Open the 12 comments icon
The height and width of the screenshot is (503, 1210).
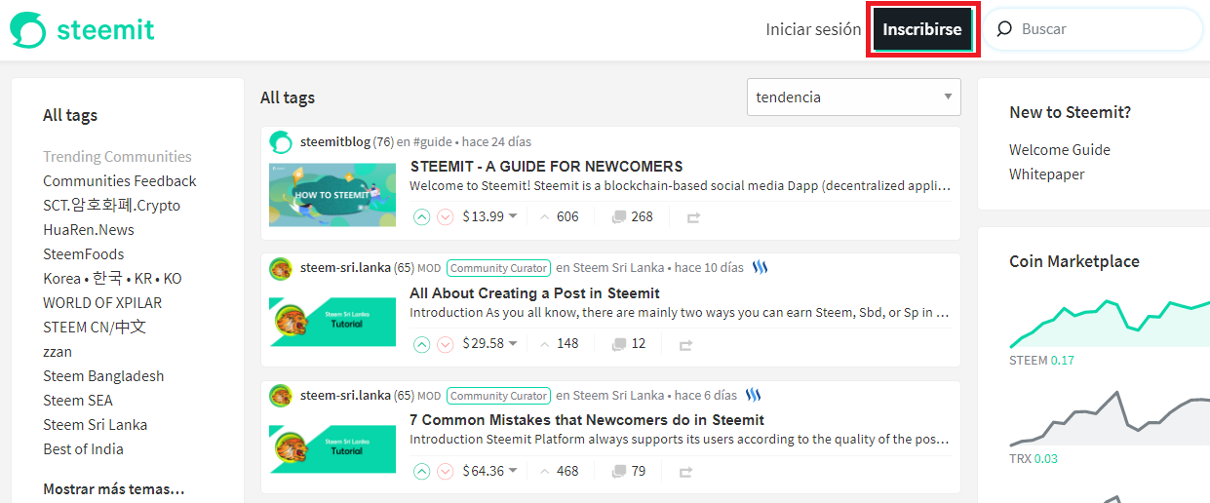(618, 345)
